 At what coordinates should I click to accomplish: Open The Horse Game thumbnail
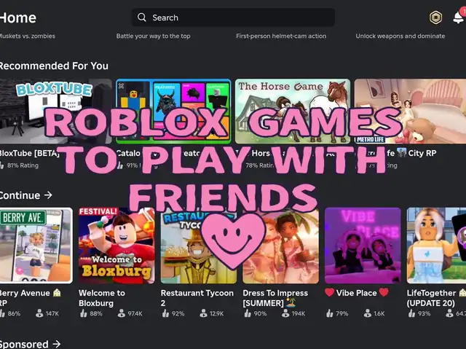point(292,111)
